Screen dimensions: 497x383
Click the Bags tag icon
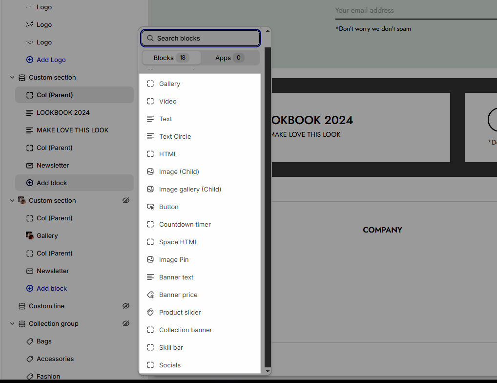pyautogui.click(x=29, y=341)
